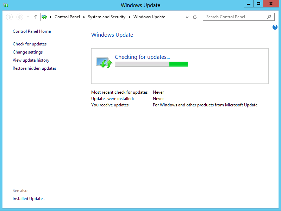Focus the Search Control Panel field

coord(238,17)
